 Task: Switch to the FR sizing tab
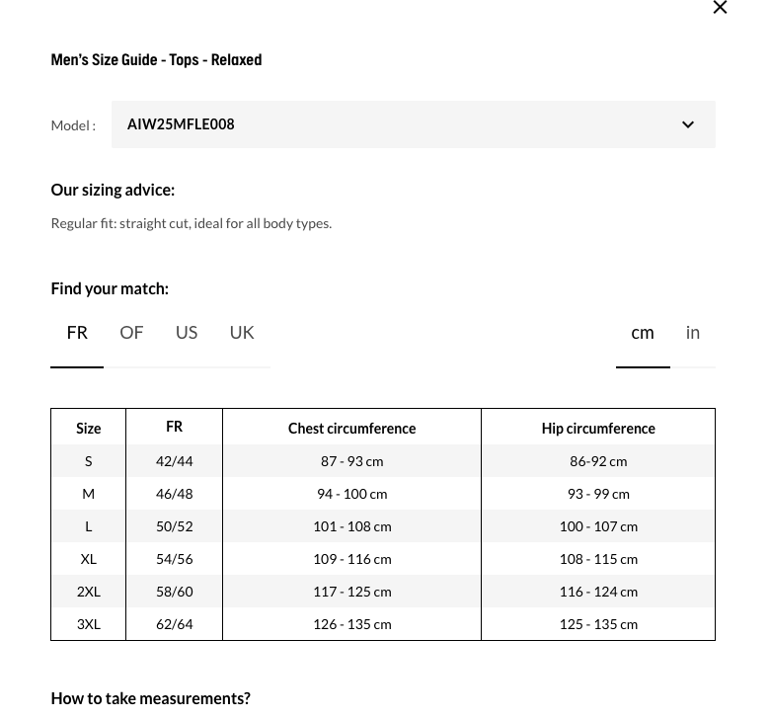click(77, 333)
